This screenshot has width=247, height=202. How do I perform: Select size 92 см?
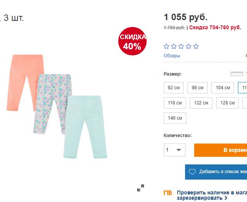tap(174, 88)
